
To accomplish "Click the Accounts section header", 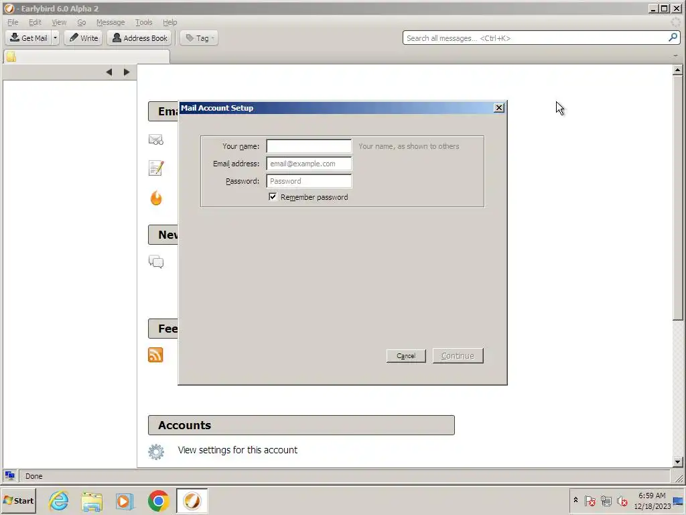I will point(301,425).
